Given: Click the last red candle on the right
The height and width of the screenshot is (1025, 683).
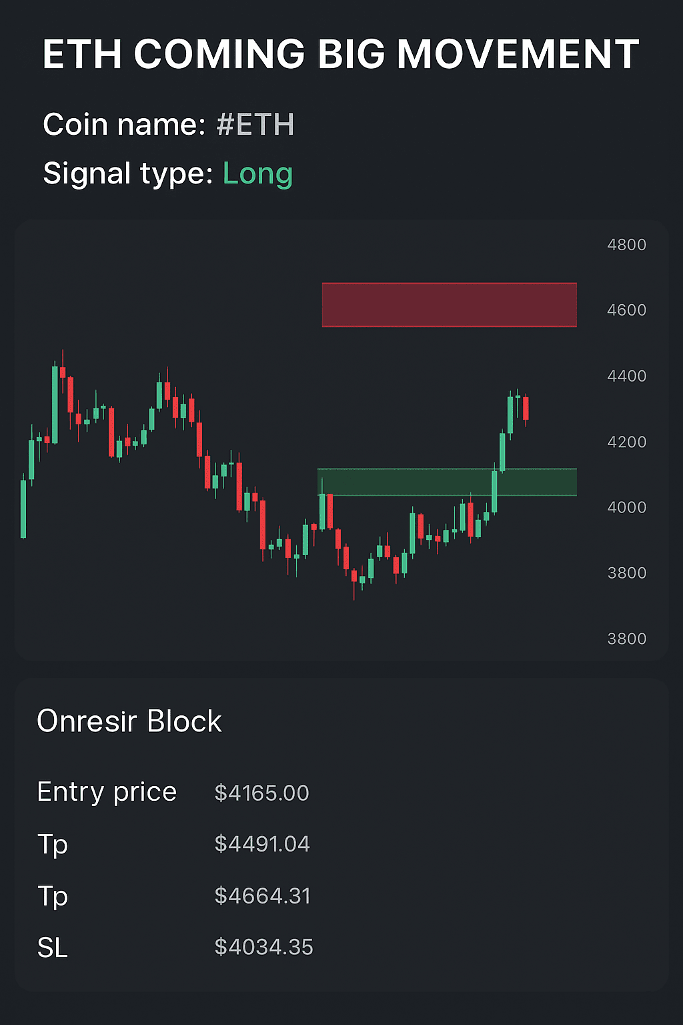Looking at the screenshot, I should tap(526, 408).
